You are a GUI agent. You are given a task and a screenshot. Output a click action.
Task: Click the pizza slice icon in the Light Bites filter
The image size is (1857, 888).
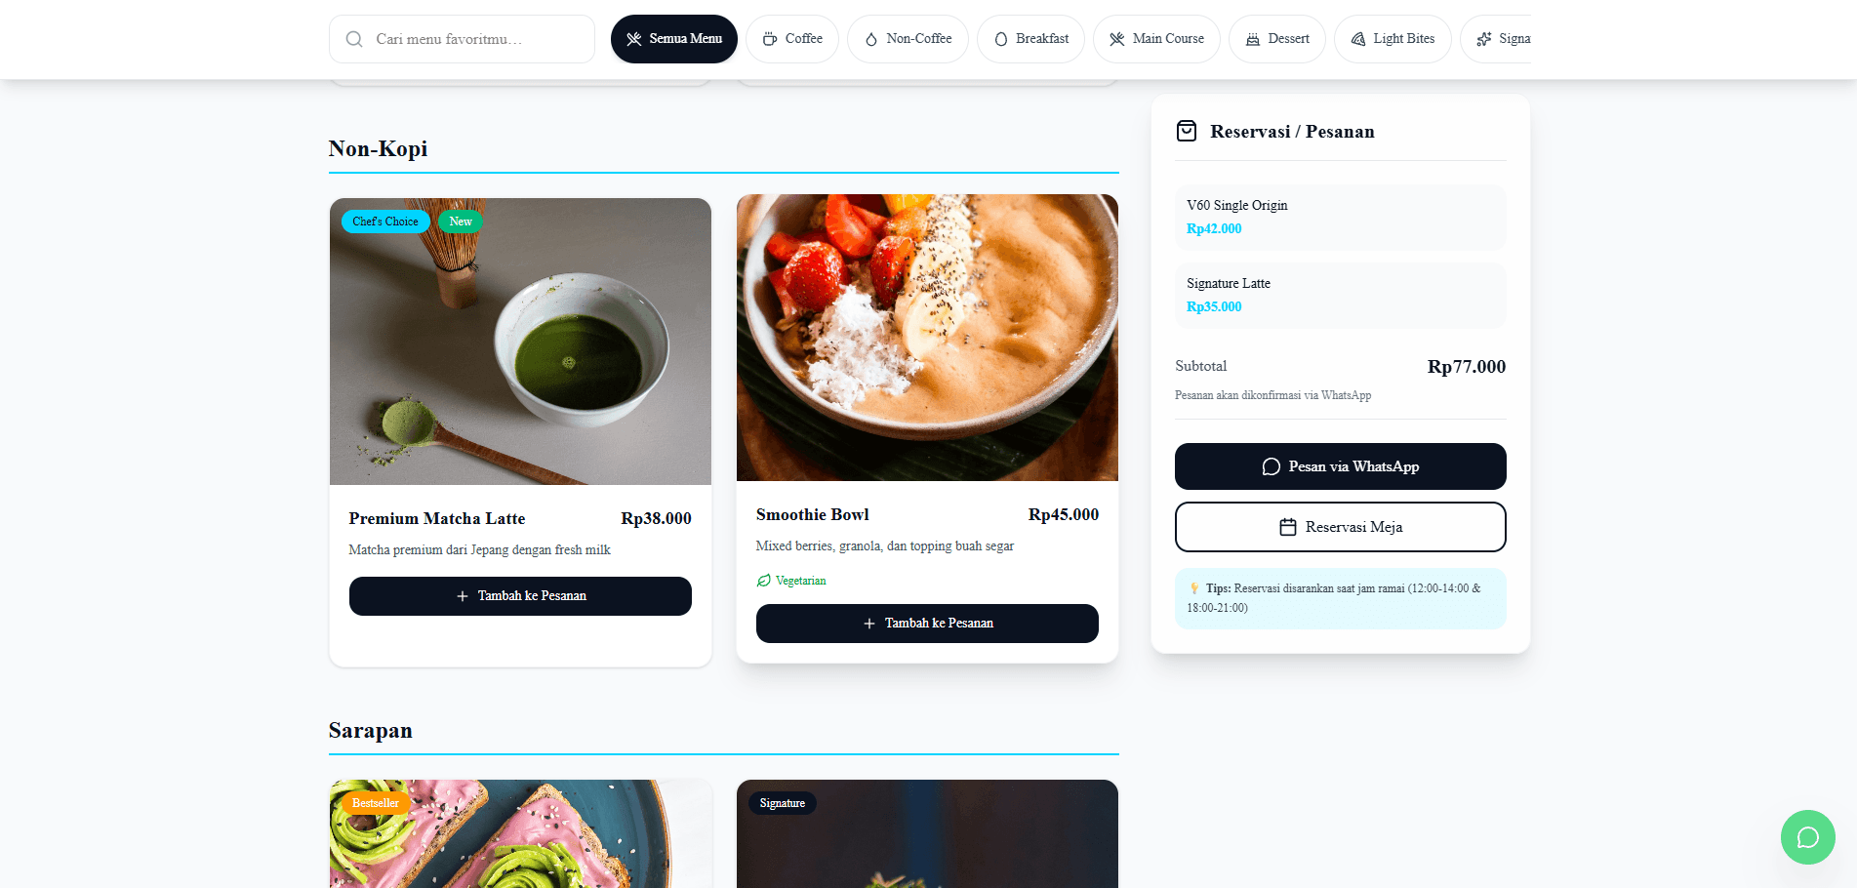[1358, 39]
